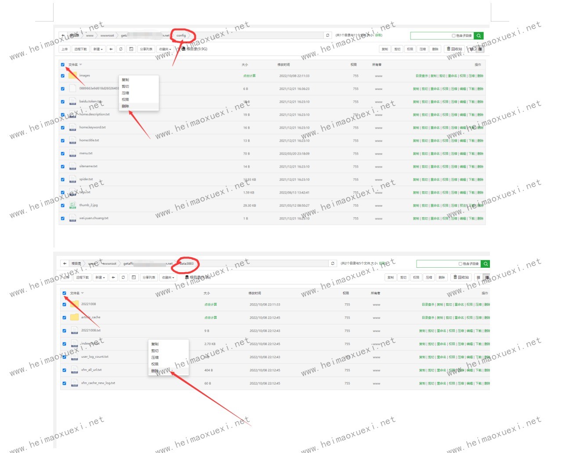The width and height of the screenshot is (565, 453).
Task: Toggle the select-all checkbox in the data3883 file list
Action: point(64,293)
